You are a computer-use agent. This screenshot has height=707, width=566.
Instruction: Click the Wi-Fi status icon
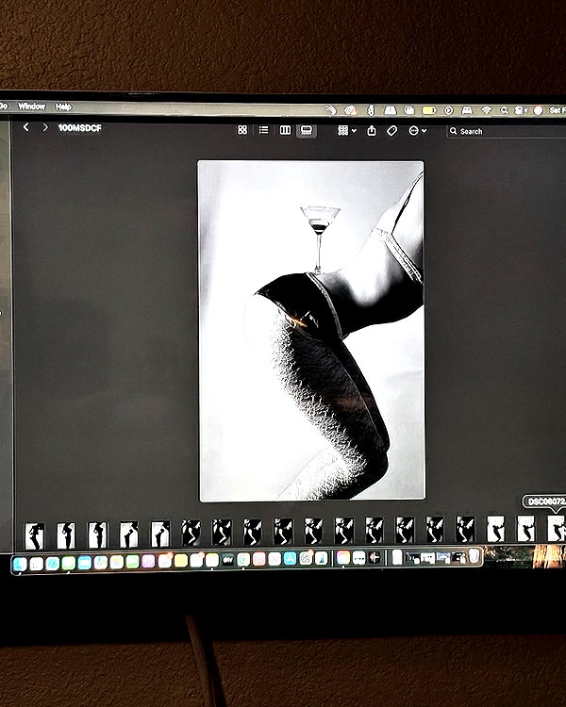pos(486,110)
